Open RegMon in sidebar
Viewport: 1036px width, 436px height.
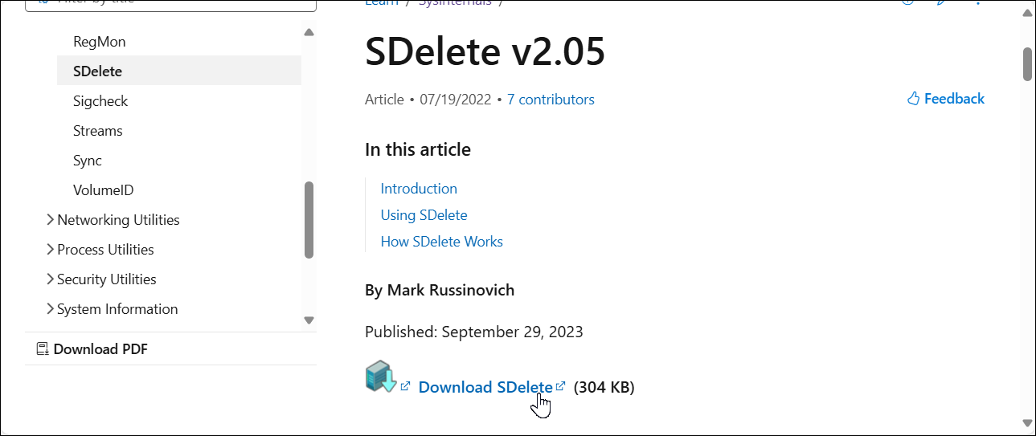point(99,42)
